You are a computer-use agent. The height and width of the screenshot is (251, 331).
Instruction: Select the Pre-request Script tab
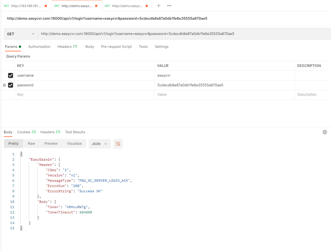(x=116, y=47)
